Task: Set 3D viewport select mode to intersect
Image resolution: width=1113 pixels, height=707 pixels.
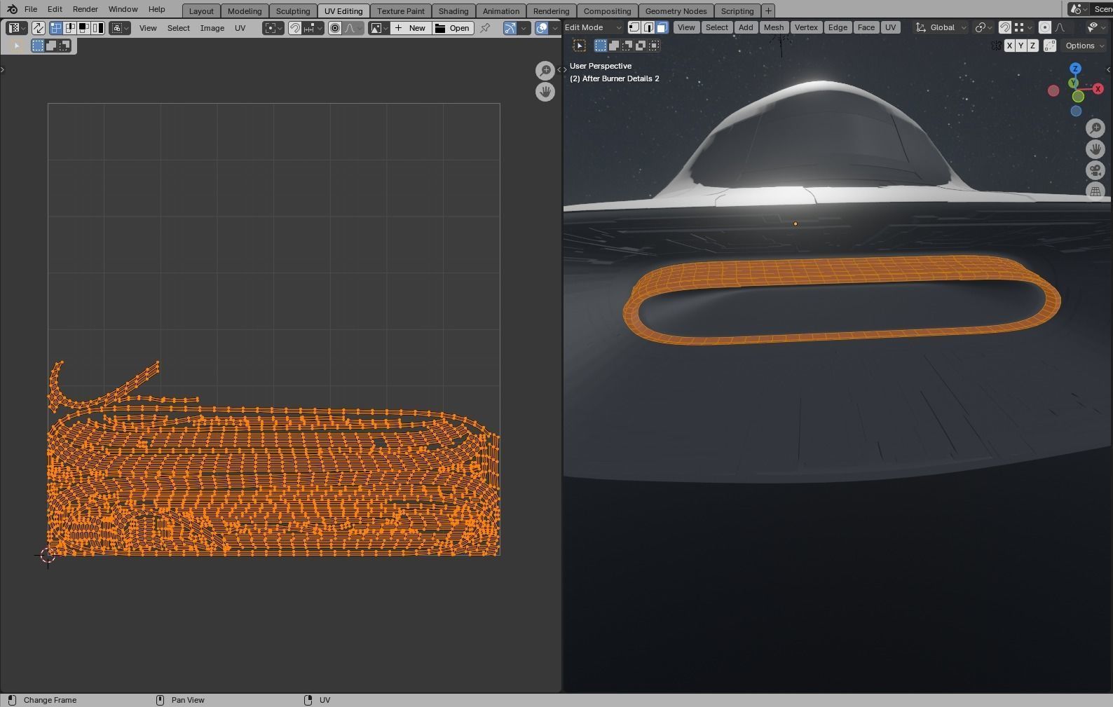Action: coord(654,46)
